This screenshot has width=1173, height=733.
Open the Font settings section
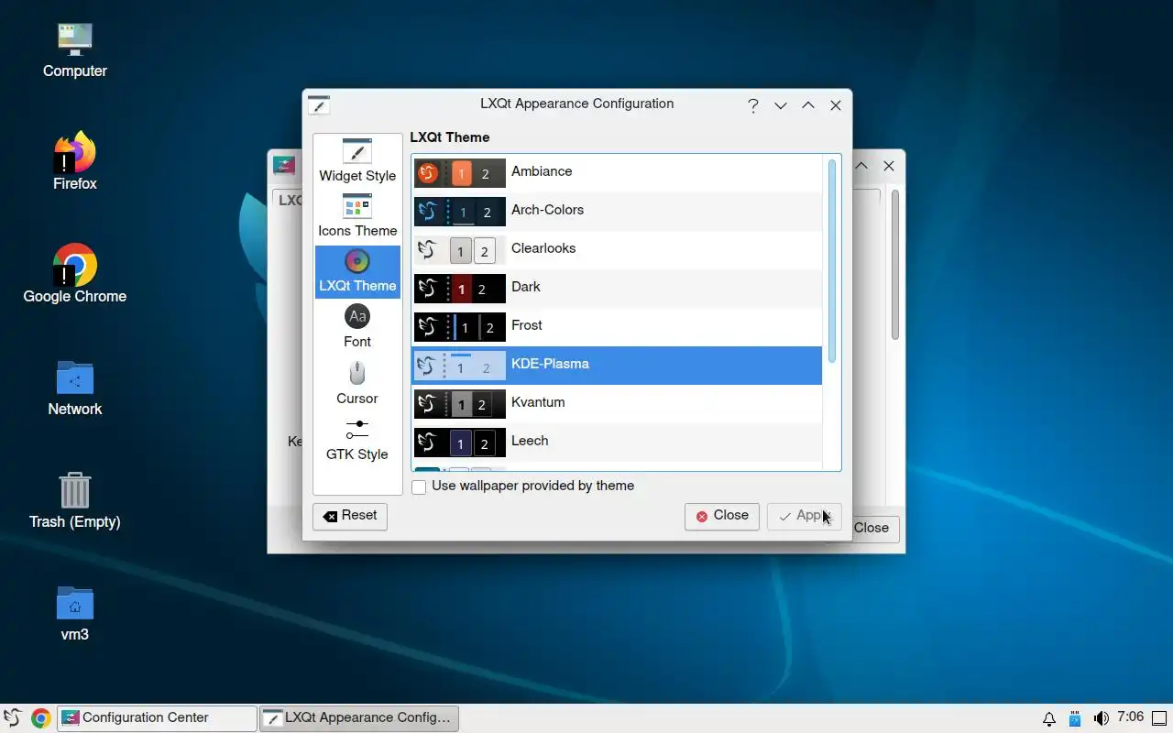click(x=357, y=327)
